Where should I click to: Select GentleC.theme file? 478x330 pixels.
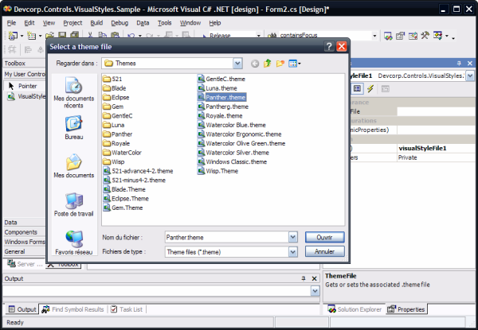(221, 79)
